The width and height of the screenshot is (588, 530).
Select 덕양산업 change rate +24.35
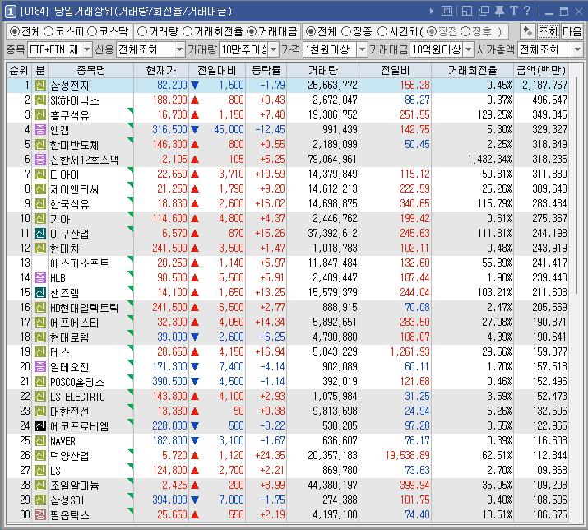coord(270,455)
